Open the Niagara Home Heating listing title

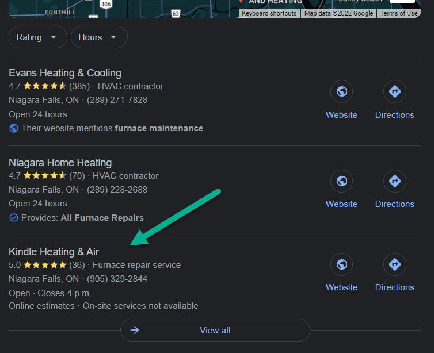coord(60,163)
